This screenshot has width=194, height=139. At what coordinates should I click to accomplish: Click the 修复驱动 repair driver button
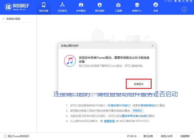(138, 110)
